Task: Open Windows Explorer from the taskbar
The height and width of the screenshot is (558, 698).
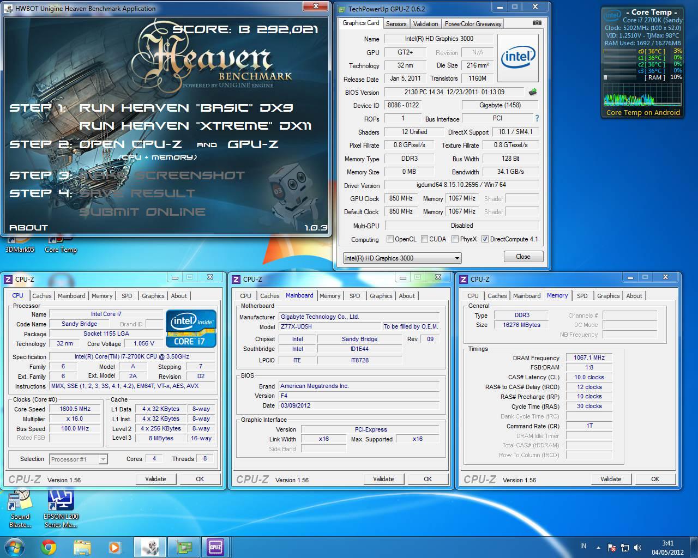Action: 82,547
